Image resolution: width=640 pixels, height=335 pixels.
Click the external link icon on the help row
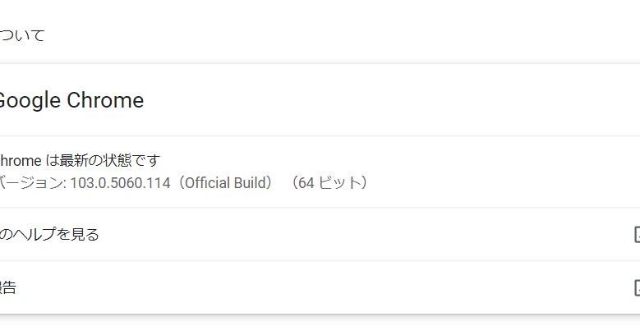(637, 235)
